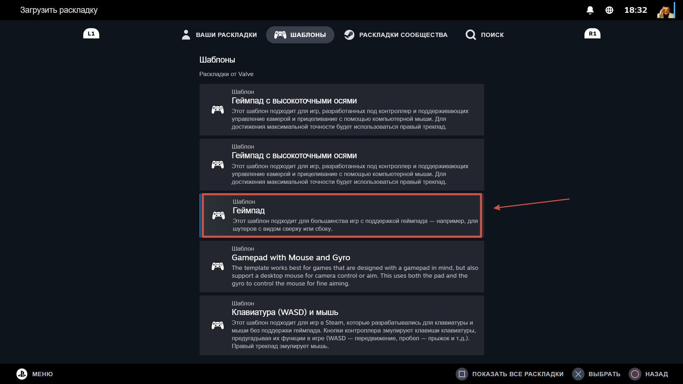Click the notification bell icon

590,10
